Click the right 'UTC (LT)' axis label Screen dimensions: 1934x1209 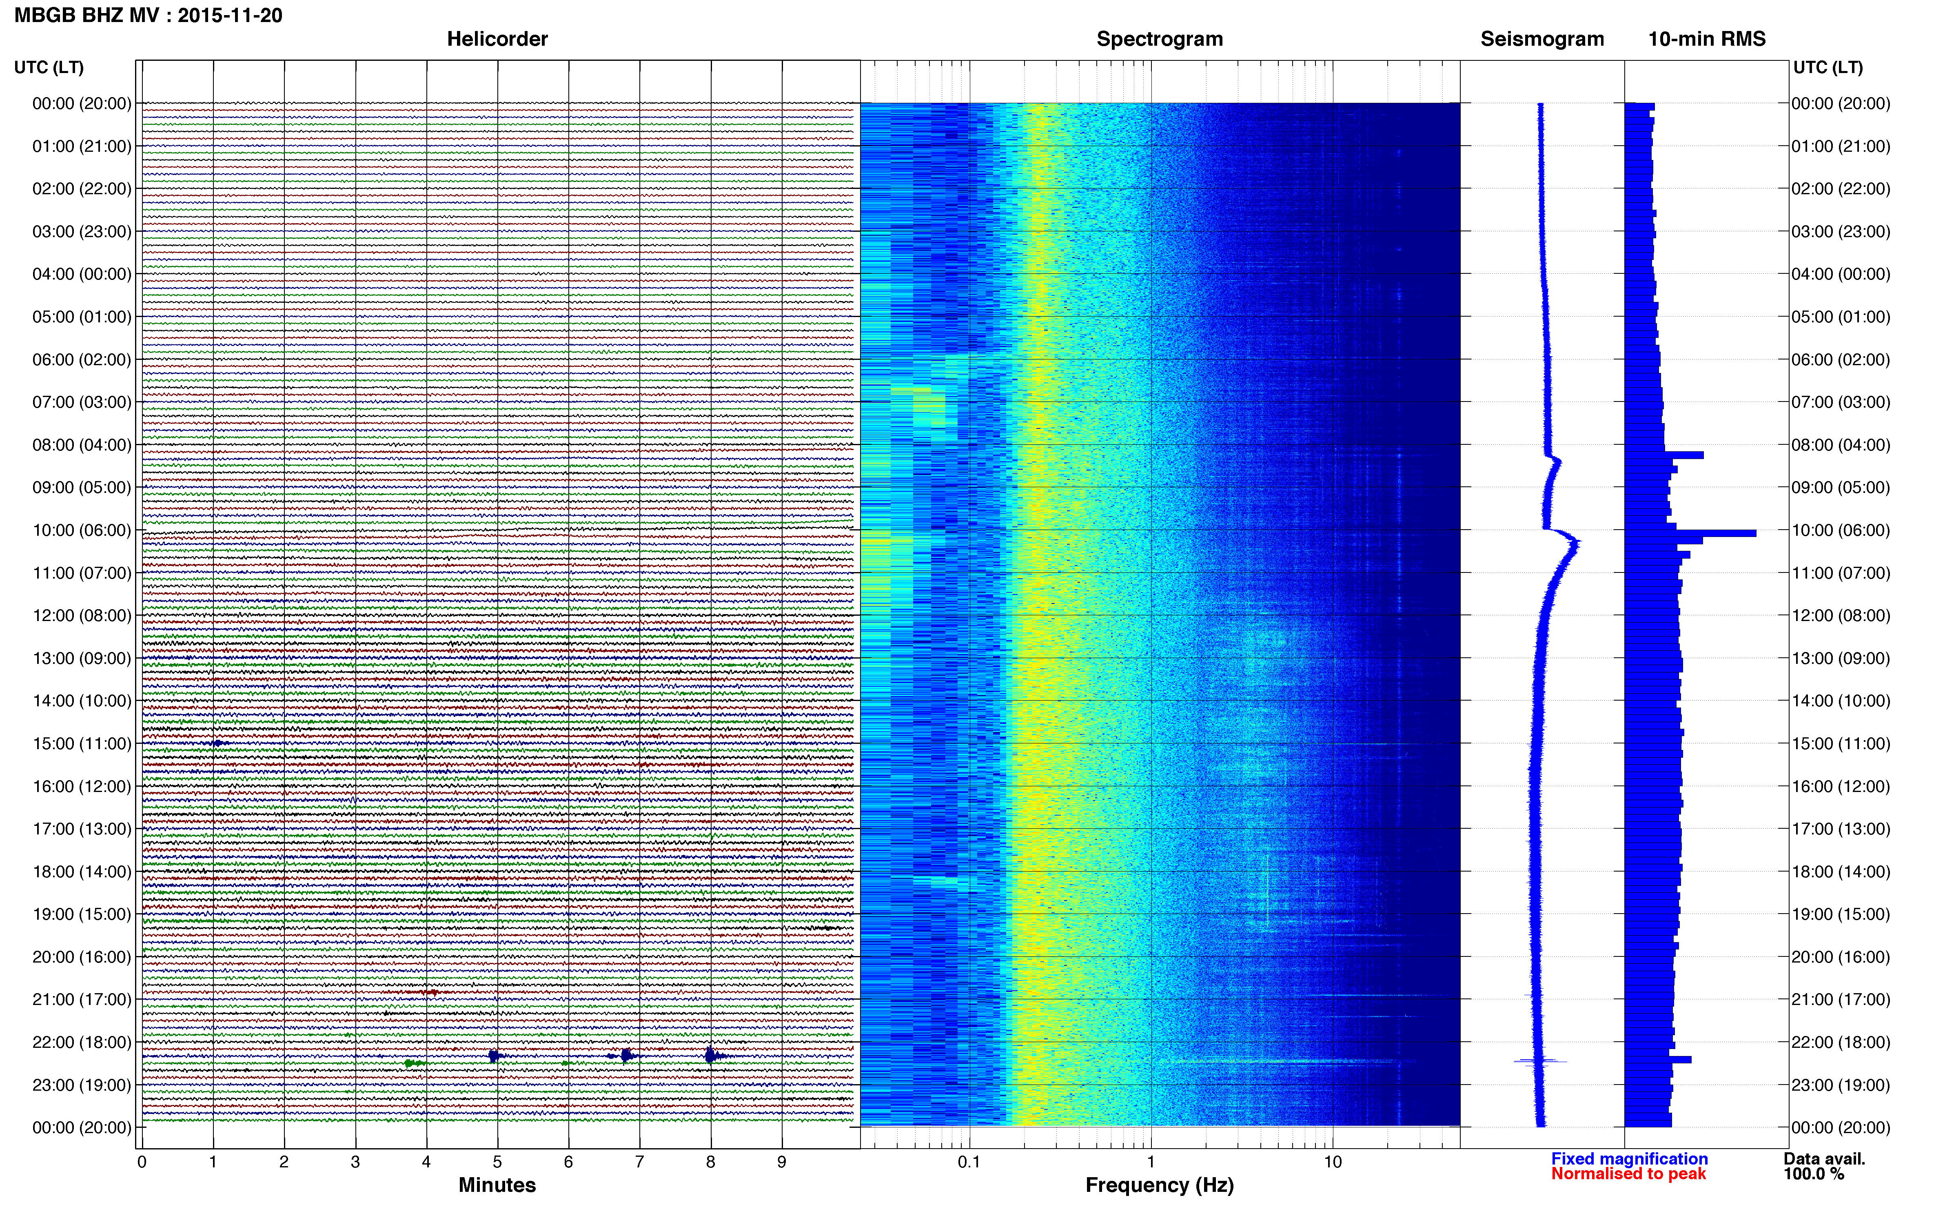pos(1828,67)
